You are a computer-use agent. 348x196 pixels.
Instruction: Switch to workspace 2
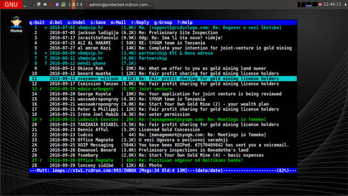point(73,4)
